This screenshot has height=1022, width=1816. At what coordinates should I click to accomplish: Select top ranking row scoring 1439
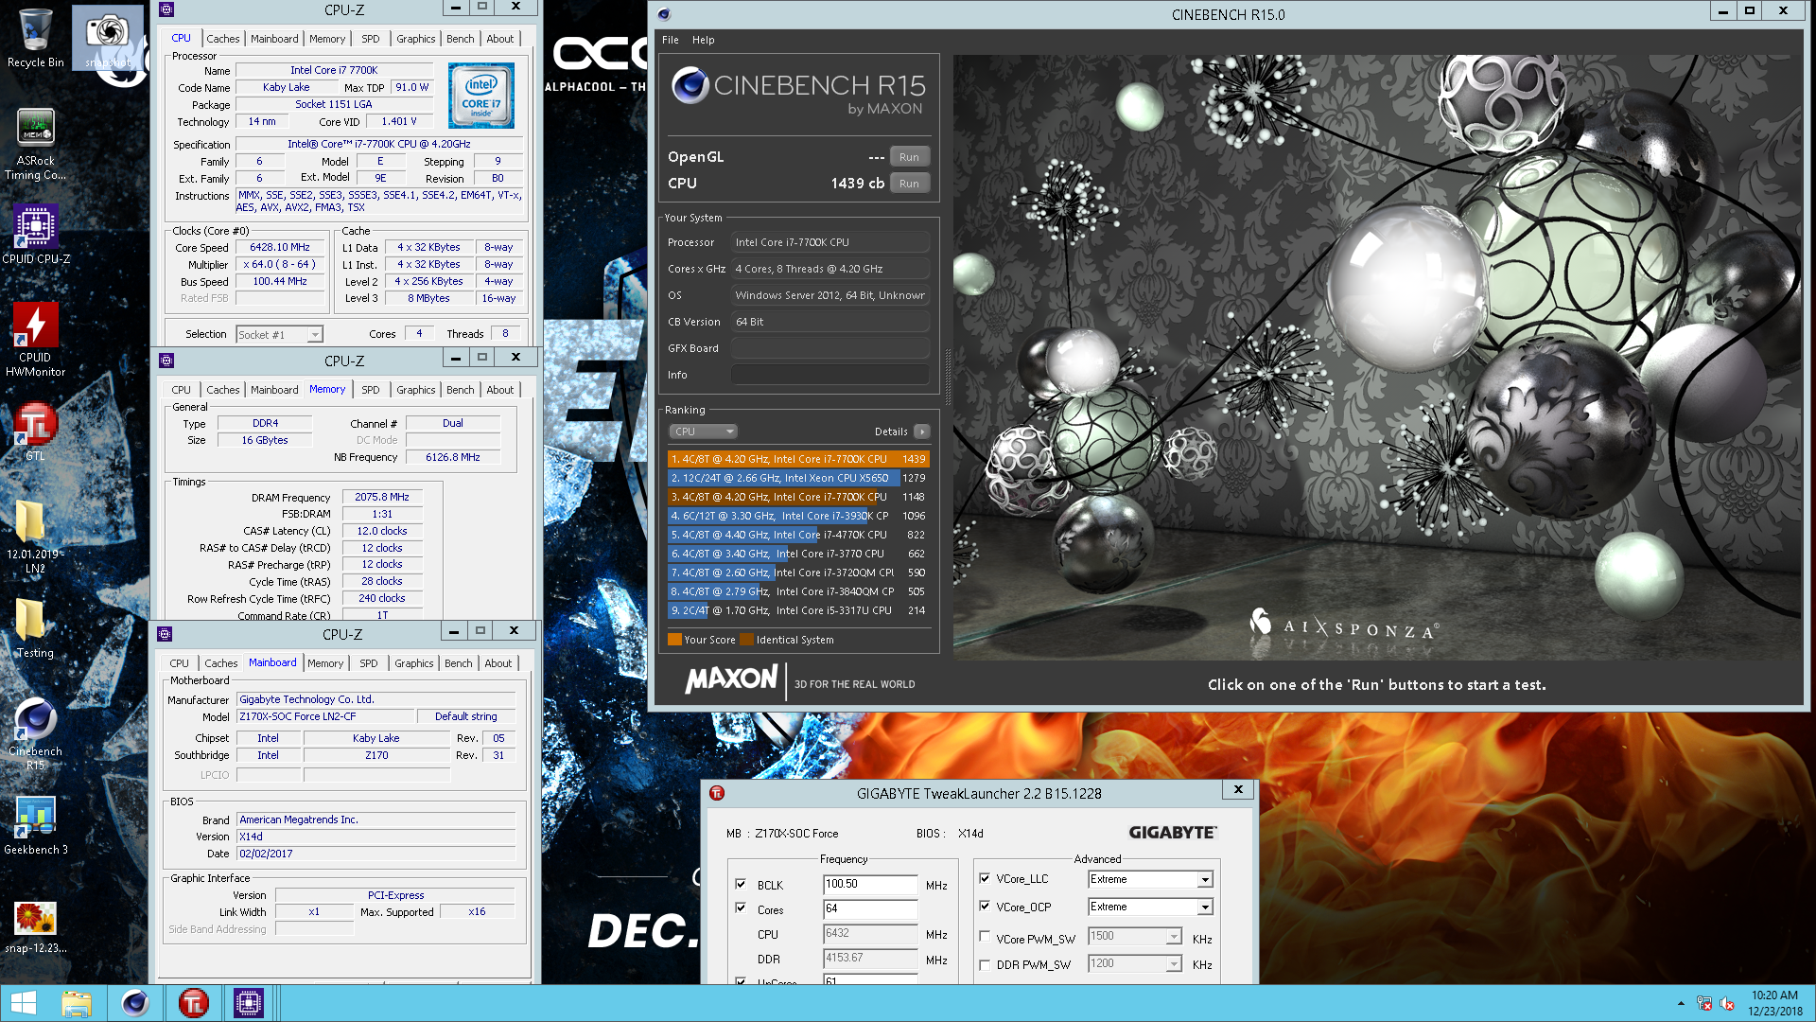798,459
